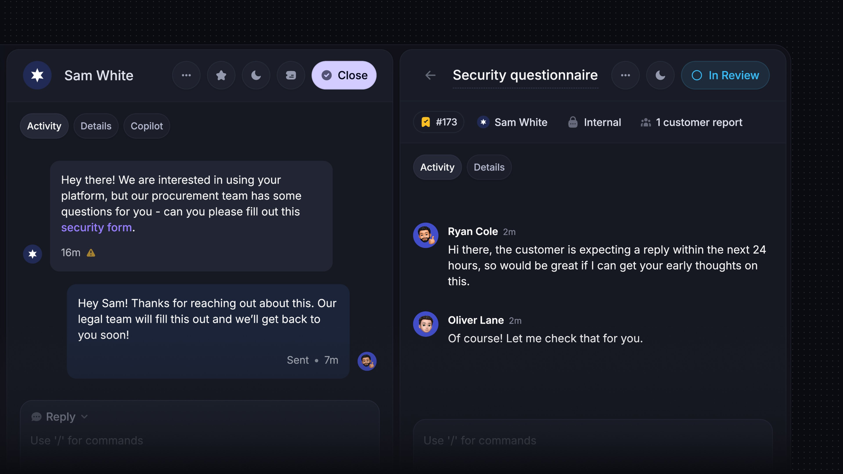This screenshot has width=843, height=474.
Task: Click Ryan Cole's avatar
Action: (x=426, y=236)
